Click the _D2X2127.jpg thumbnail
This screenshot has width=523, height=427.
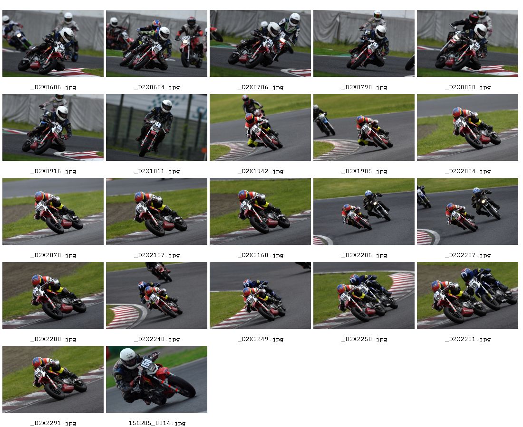click(156, 211)
